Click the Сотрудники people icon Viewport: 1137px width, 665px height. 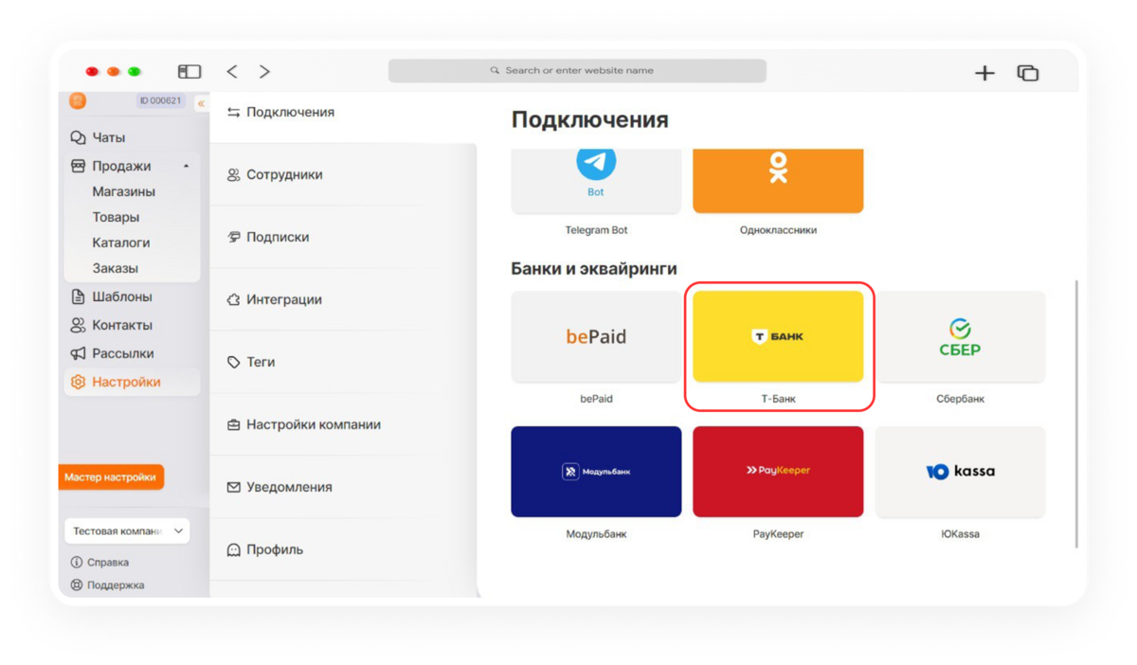click(233, 175)
